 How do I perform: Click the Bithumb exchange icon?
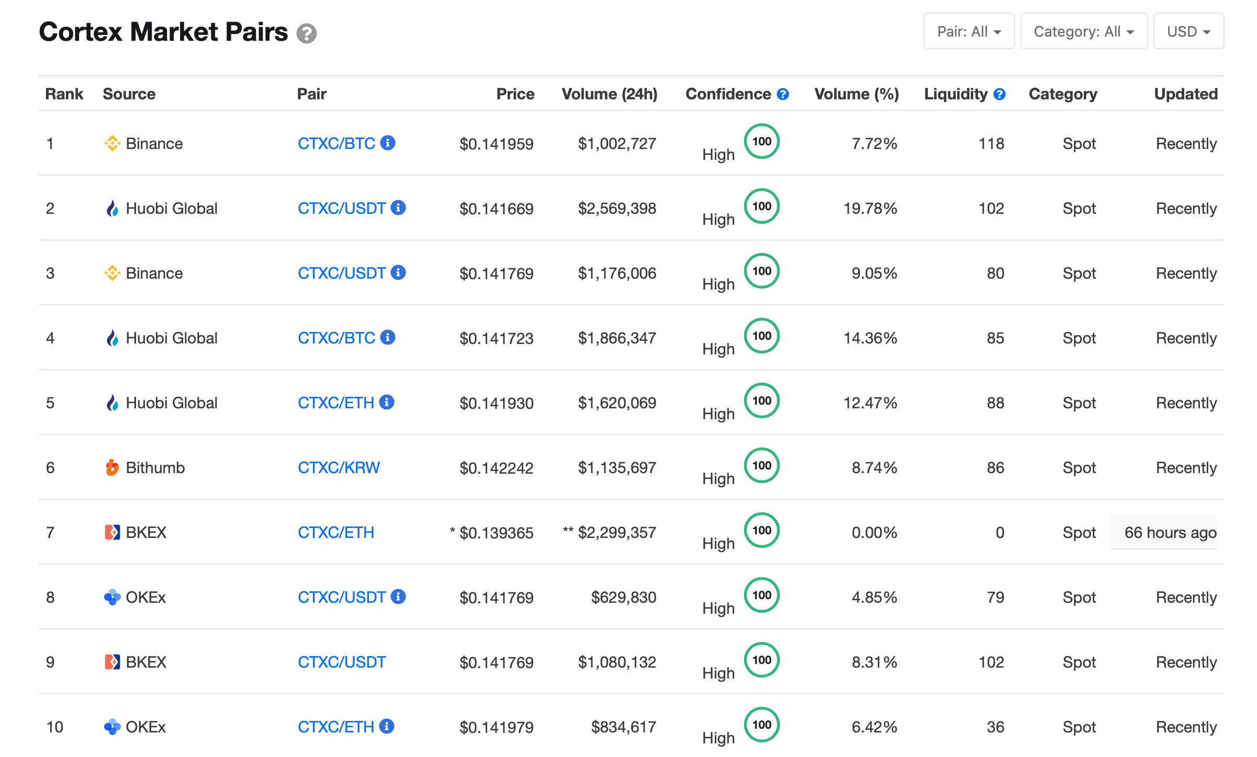click(x=111, y=467)
